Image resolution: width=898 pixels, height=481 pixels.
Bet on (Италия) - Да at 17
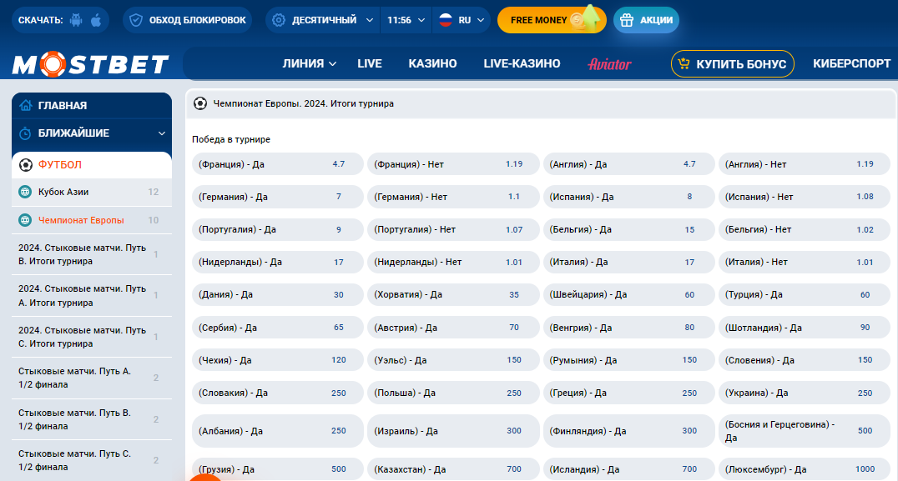click(628, 262)
